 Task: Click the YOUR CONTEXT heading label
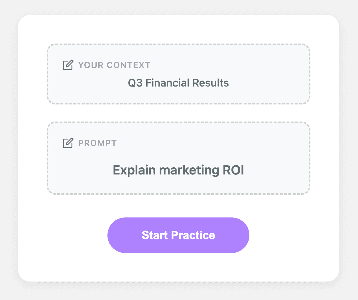coord(114,65)
